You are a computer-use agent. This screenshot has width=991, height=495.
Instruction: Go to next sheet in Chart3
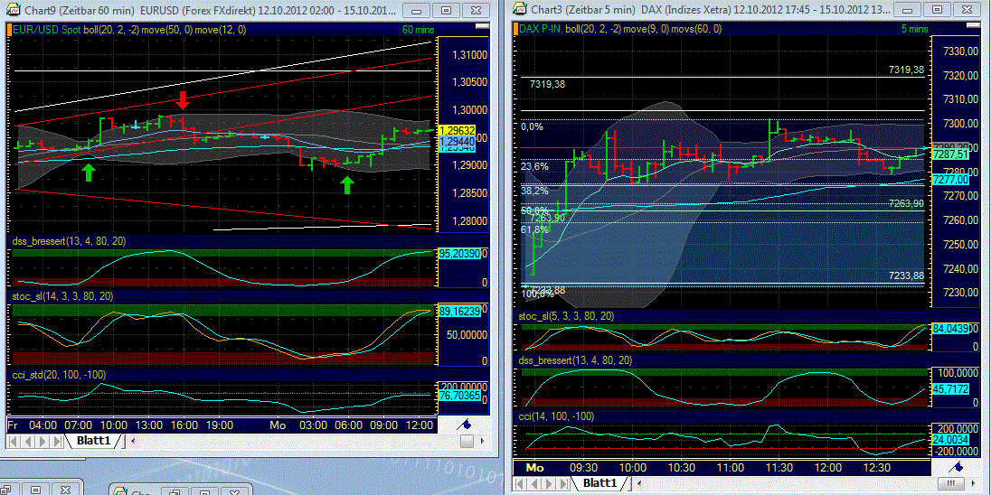[551, 483]
